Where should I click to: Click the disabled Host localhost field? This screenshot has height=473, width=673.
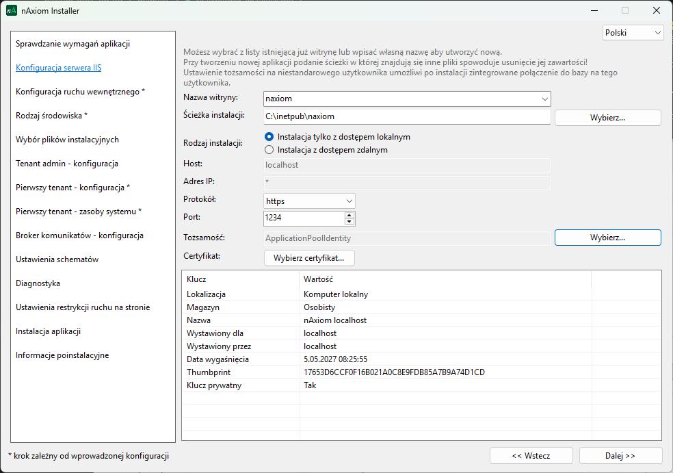pyautogui.click(x=407, y=165)
